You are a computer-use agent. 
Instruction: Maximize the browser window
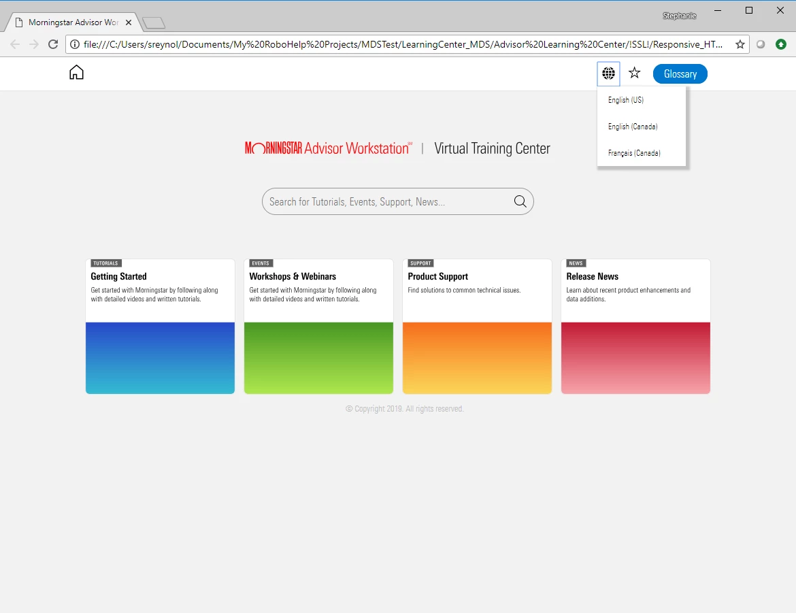749,10
